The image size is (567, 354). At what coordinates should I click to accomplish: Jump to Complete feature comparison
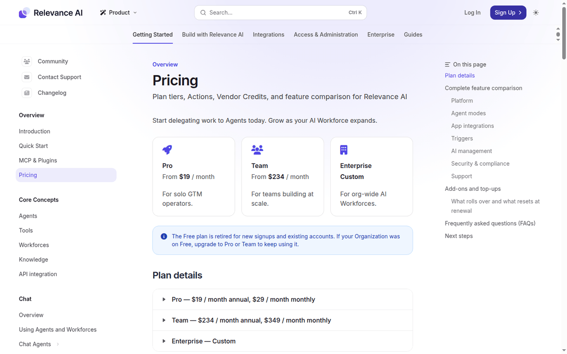(x=483, y=88)
